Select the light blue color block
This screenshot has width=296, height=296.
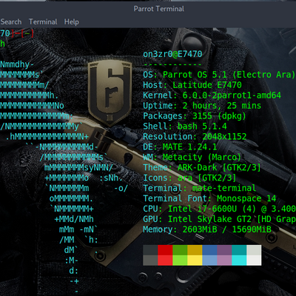(x=209, y=260)
